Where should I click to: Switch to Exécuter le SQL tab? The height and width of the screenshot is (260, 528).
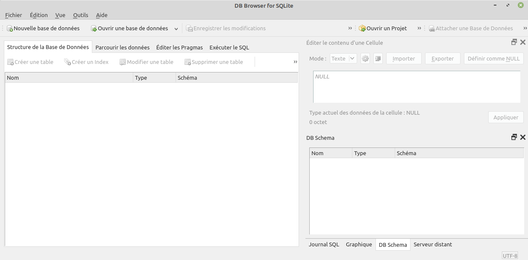pyautogui.click(x=229, y=47)
